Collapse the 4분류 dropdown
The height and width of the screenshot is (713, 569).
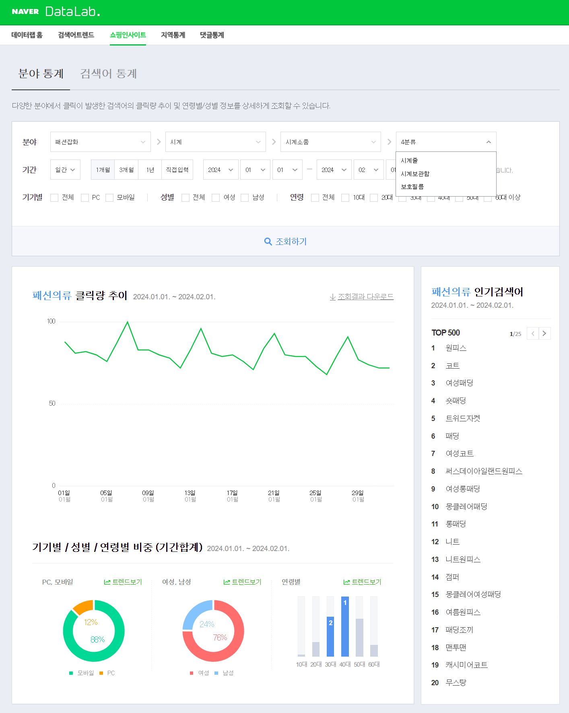[446, 142]
